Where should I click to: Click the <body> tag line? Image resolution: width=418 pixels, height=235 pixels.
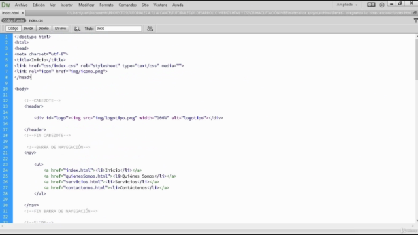(x=22, y=89)
